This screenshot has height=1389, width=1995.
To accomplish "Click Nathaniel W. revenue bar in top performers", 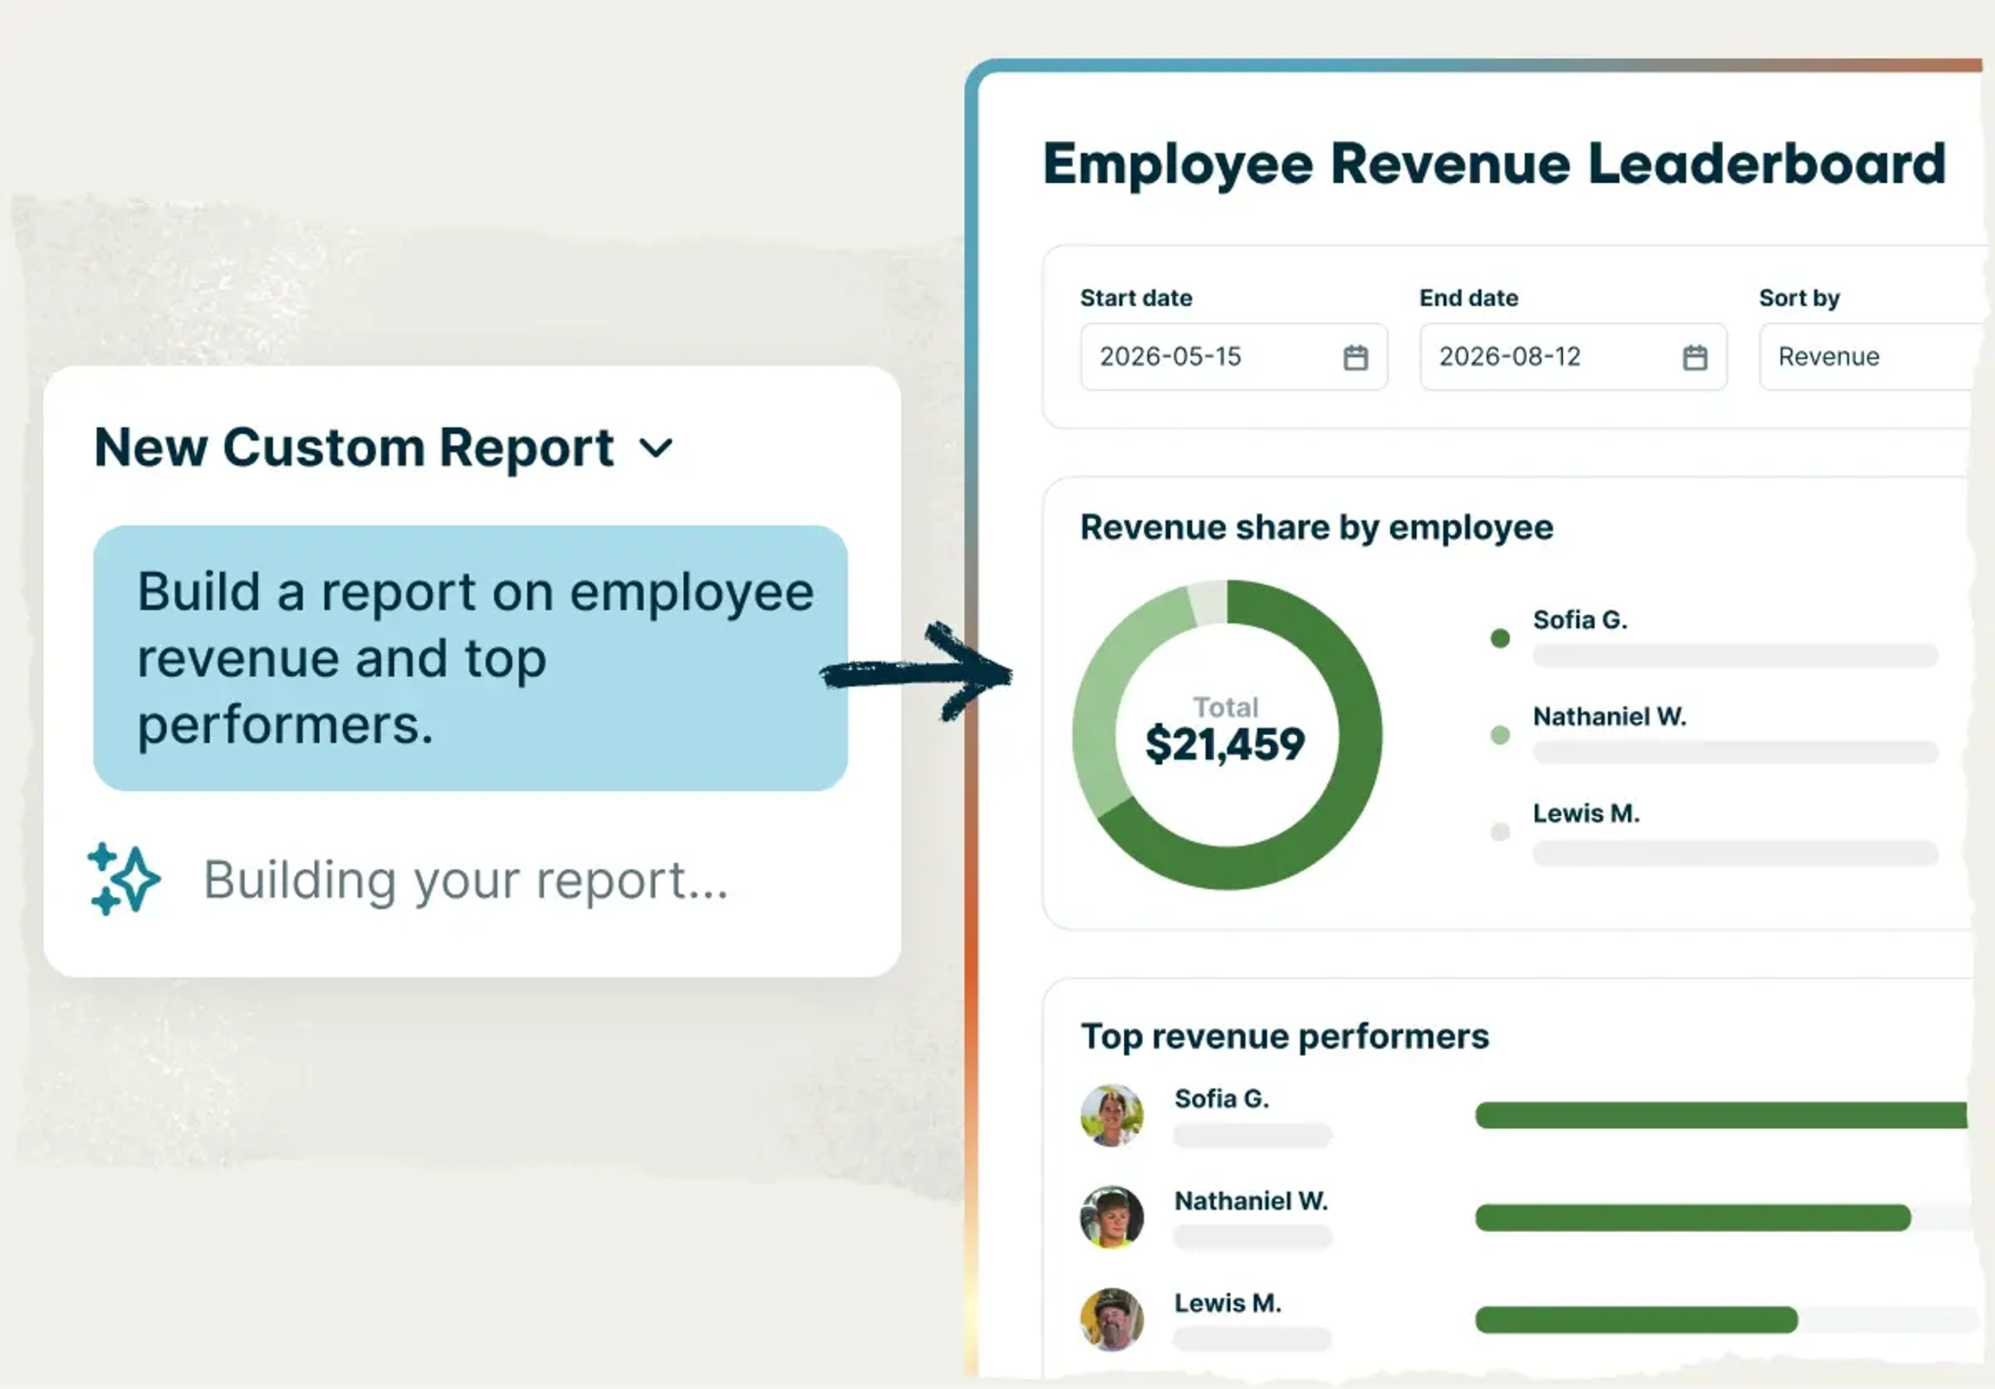I will point(1693,1217).
